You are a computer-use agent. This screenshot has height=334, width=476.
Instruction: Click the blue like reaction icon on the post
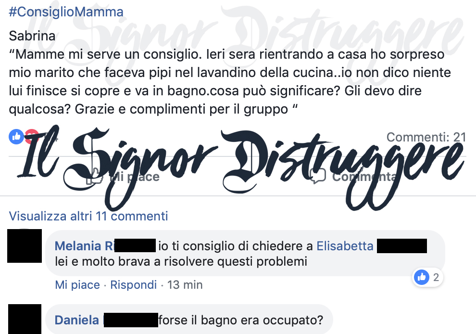16,137
